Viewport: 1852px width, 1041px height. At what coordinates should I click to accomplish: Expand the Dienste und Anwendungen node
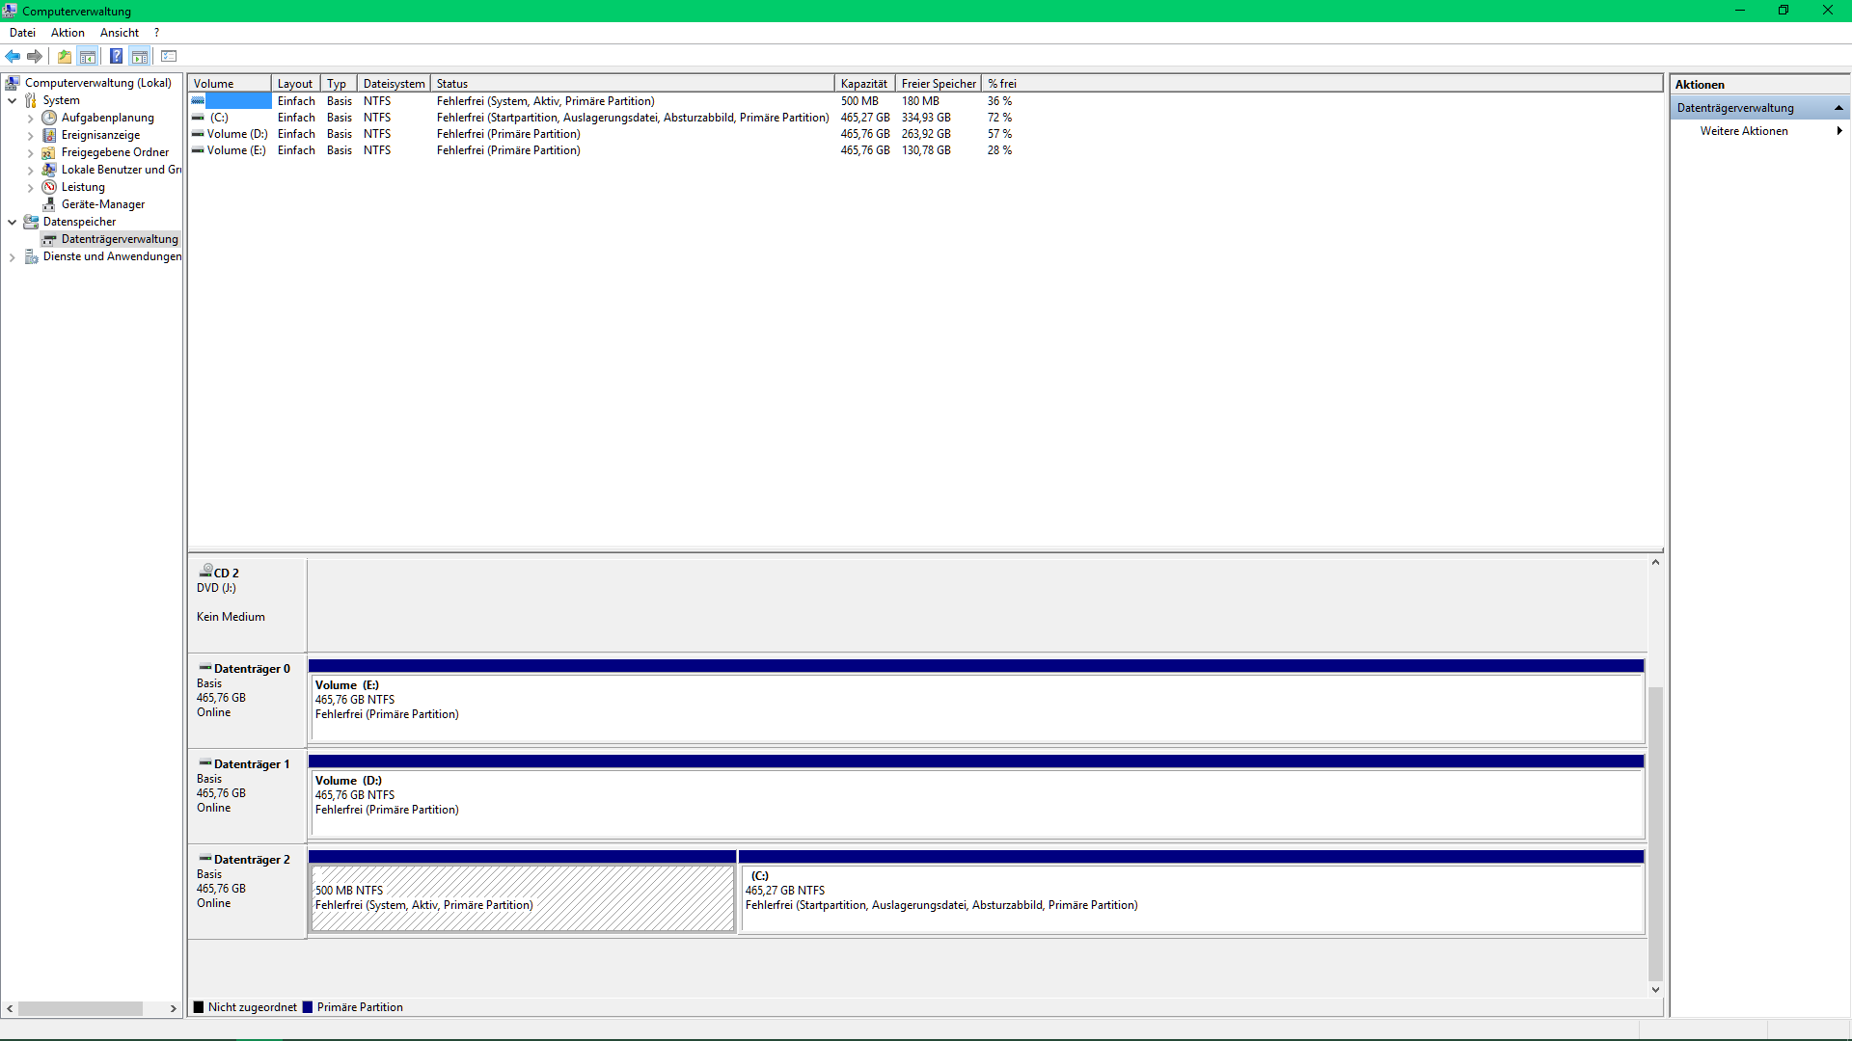[x=12, y=257]
